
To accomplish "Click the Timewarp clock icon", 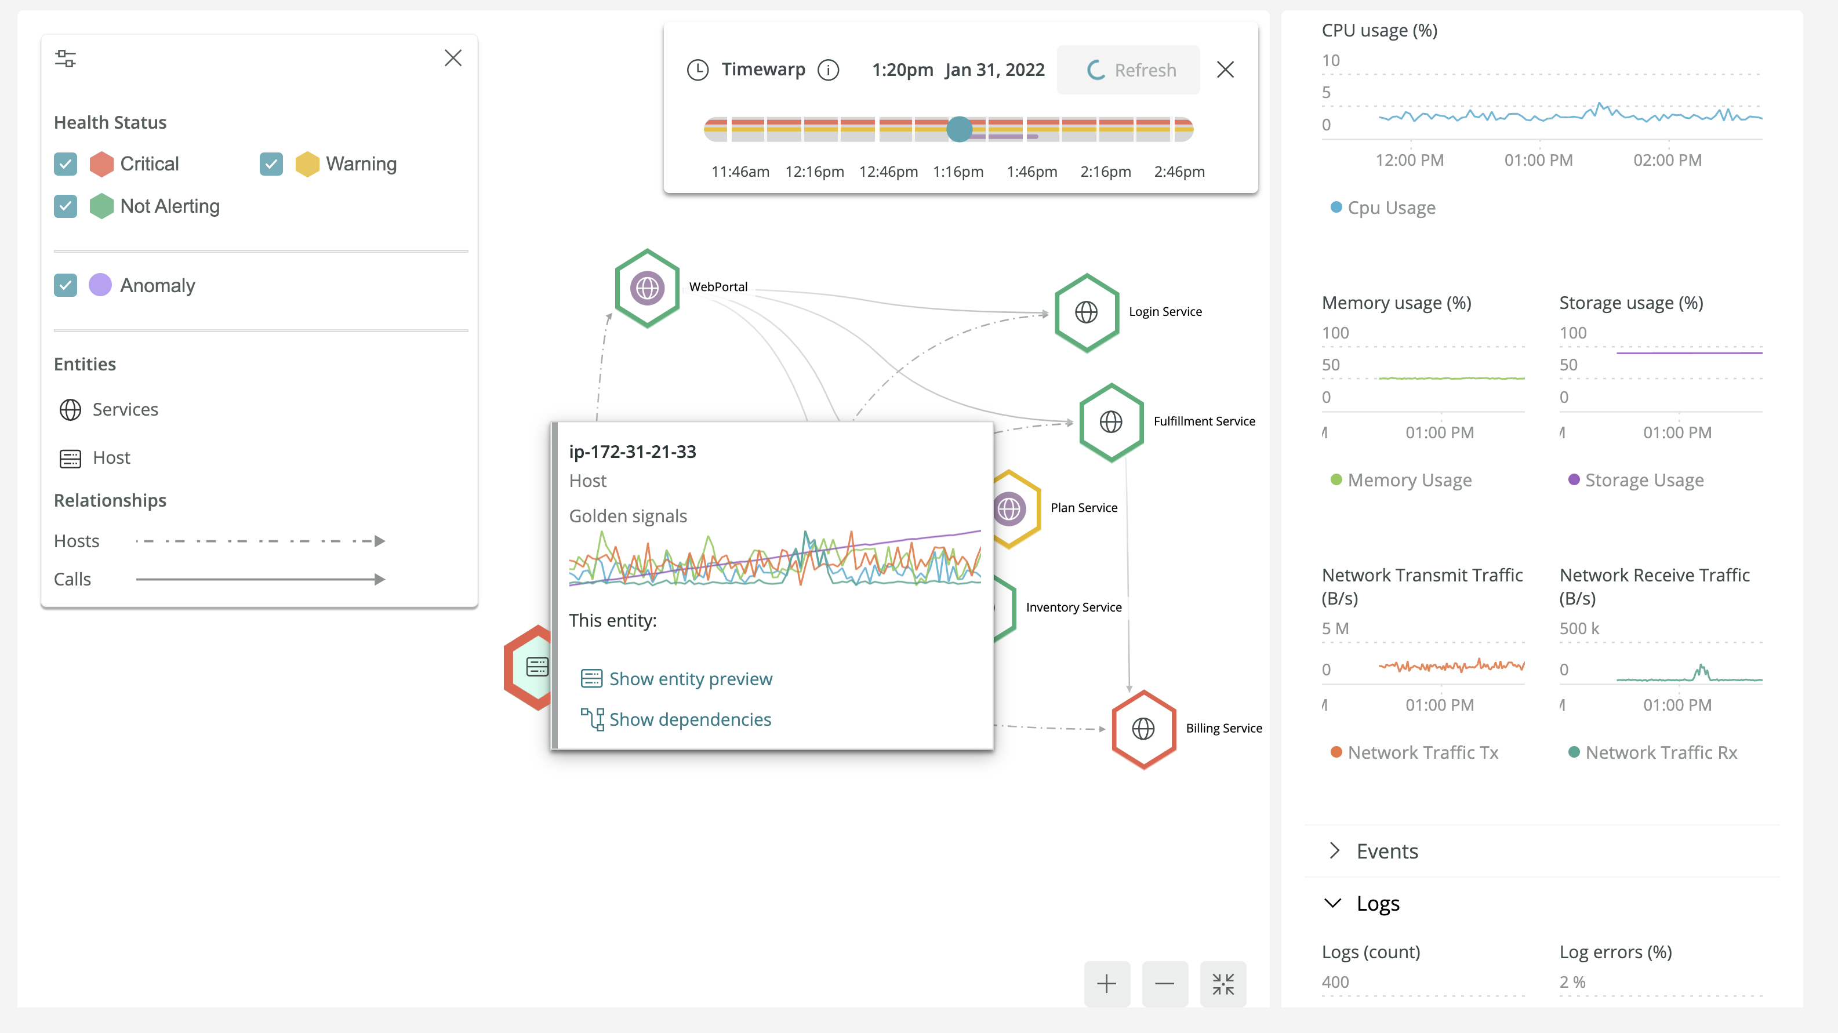I will point(698,70).
